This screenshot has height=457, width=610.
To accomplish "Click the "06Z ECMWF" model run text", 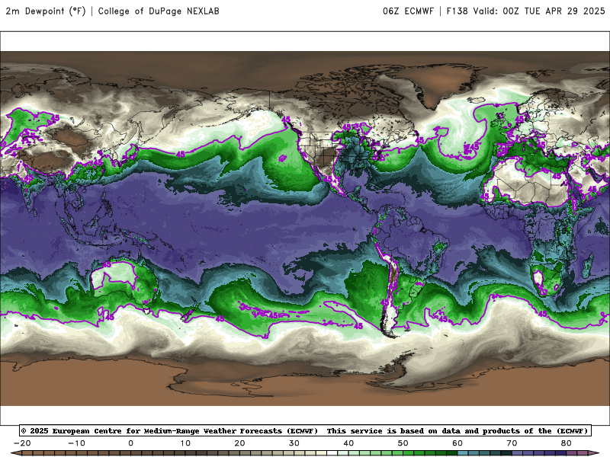I will [x=408, y=11].
